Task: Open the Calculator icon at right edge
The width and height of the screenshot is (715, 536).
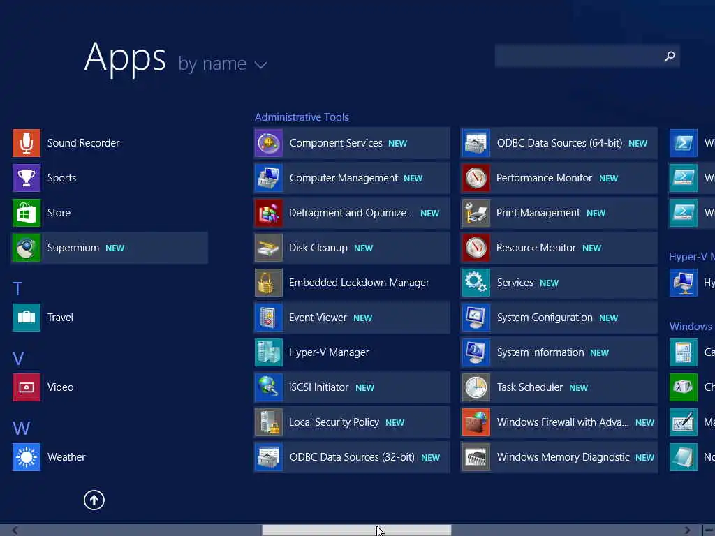Action: point(683,352)
